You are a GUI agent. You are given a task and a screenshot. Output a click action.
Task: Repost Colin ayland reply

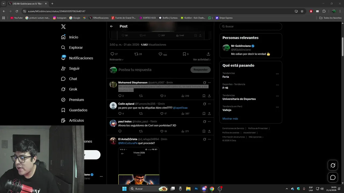[141, 114]
